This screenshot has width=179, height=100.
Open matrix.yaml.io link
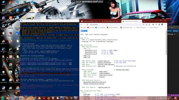pyautogui.click(x=104, y=87)
